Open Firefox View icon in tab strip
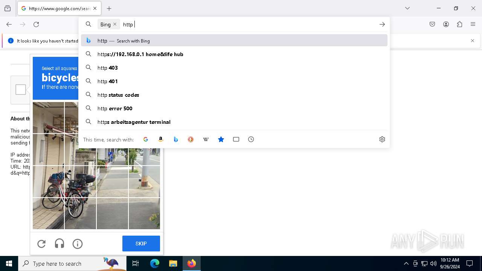The image size is (482, 271). coord(8,8)
